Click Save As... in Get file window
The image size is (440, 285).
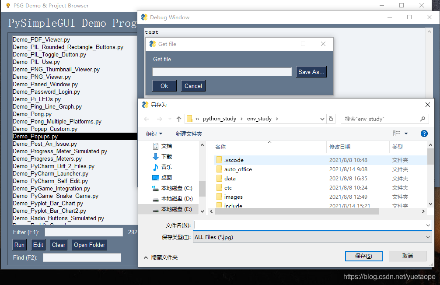tap(311, 72)
